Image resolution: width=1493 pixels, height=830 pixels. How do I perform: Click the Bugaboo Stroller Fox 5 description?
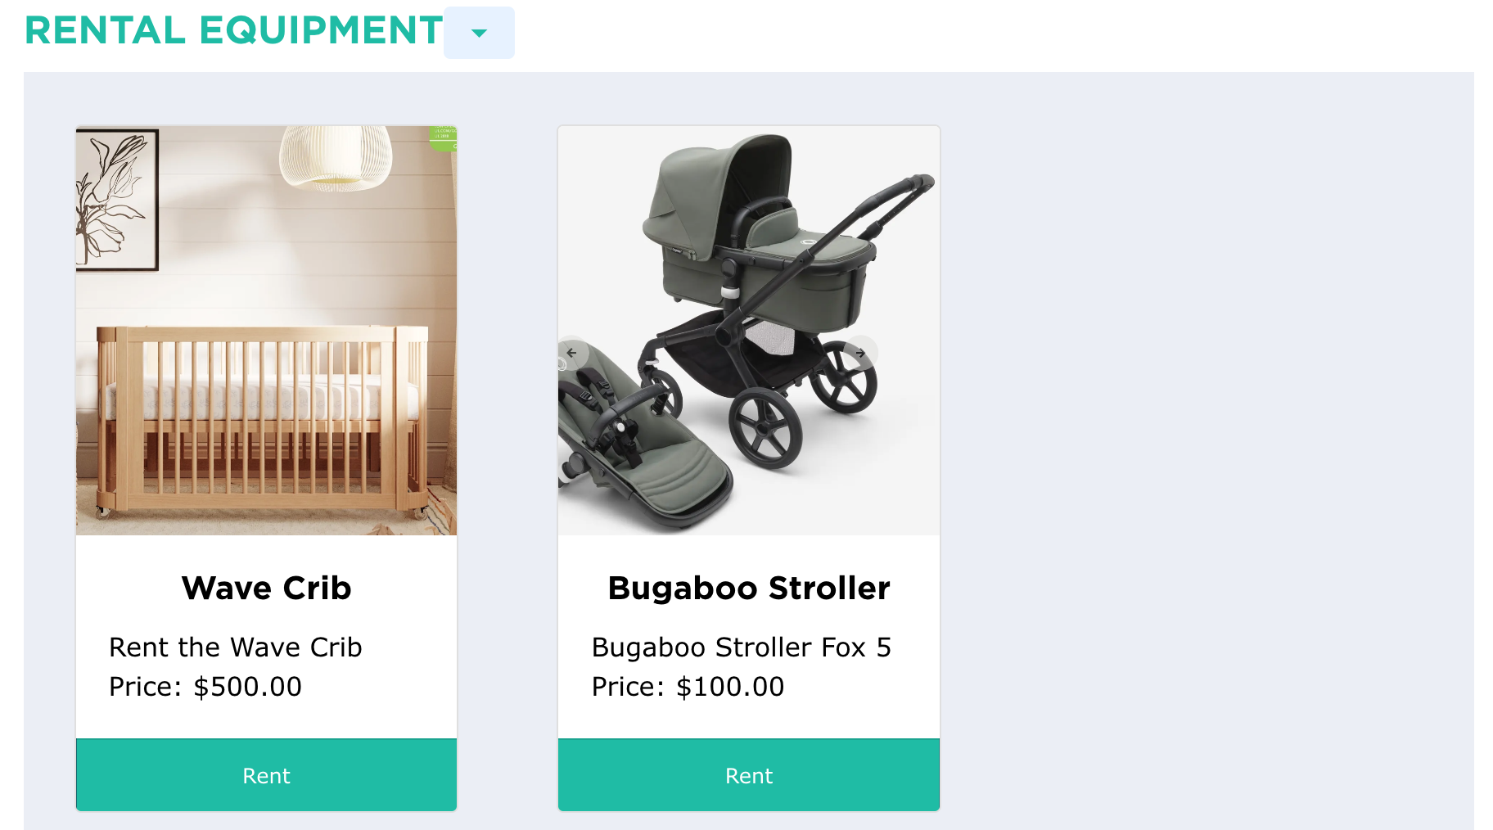tap(742, 647)
